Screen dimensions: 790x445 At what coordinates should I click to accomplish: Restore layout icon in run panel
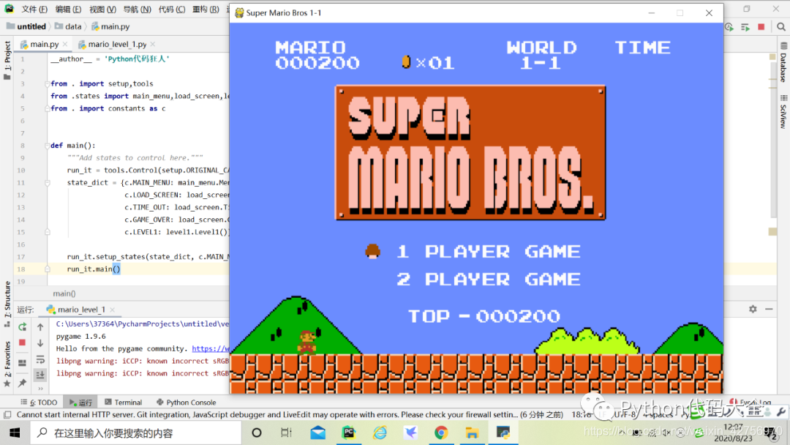pos(22,362)
